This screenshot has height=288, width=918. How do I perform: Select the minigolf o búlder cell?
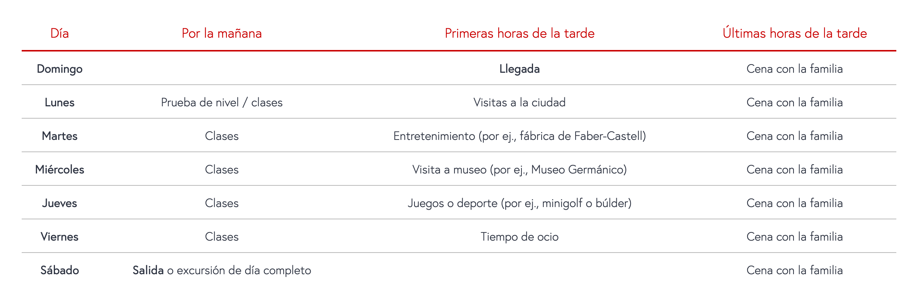(520, 203)
